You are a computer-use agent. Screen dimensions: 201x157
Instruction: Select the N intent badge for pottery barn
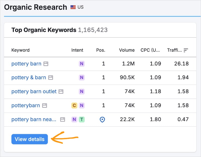(81, 64)
